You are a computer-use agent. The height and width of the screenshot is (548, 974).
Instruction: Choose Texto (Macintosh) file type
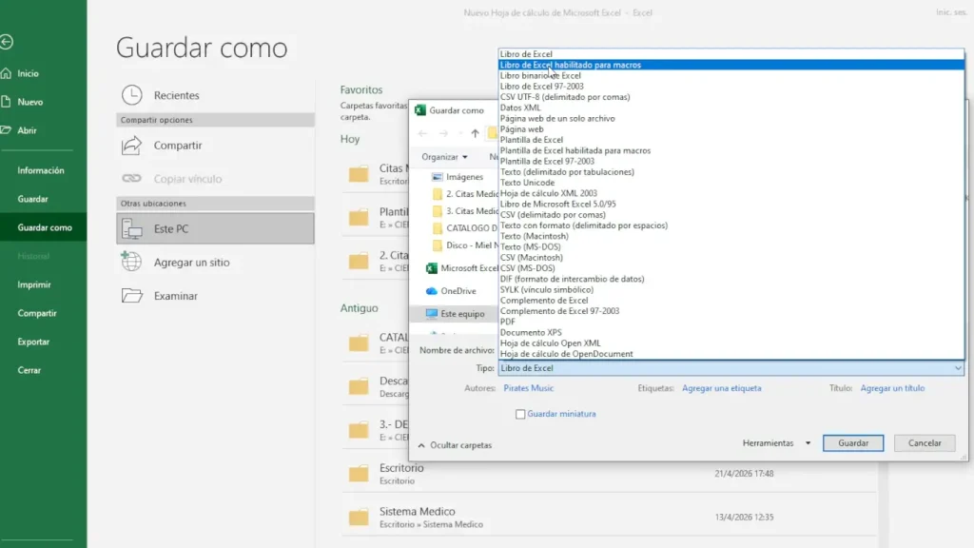pyautogui.click(x=731, y=236)
